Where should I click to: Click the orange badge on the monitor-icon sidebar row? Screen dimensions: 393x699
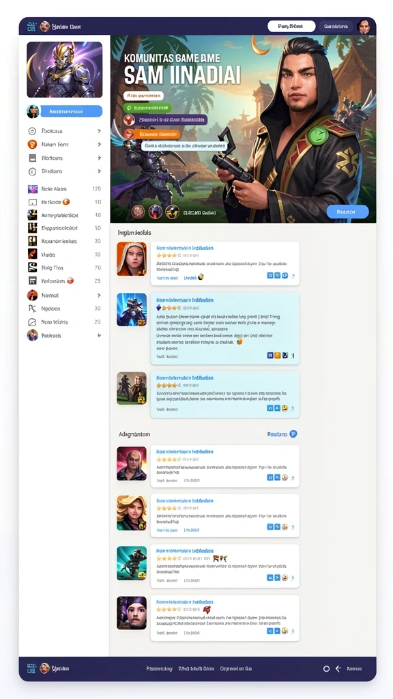tap(66, 202)
